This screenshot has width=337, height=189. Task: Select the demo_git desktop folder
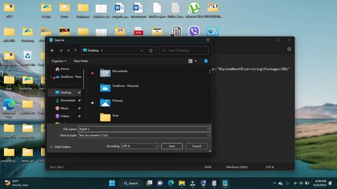point(28,155)
